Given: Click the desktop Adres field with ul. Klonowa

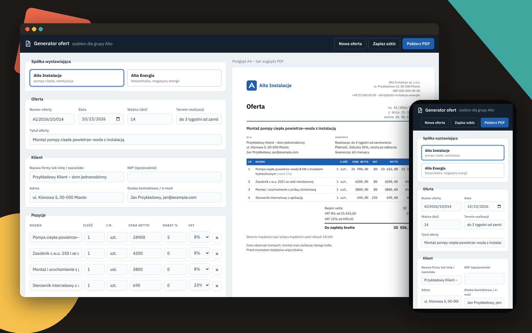Looking at the screenshot, I should 76,197.
